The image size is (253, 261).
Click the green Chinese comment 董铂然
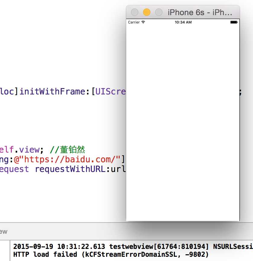[x=72, y=150]
